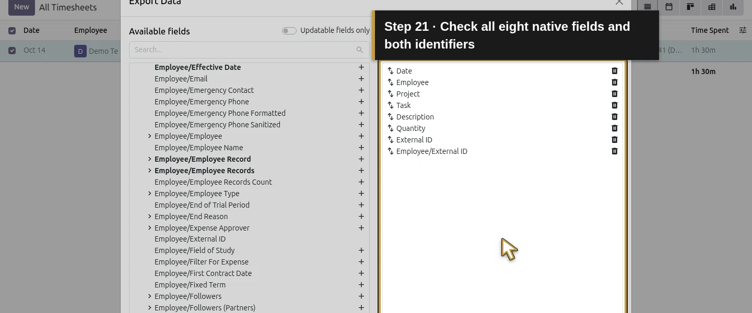The height and width of the screenshot is (313, 752).
Task: Toggle Updatable fields only switch
Action: [x=289, y=31]
